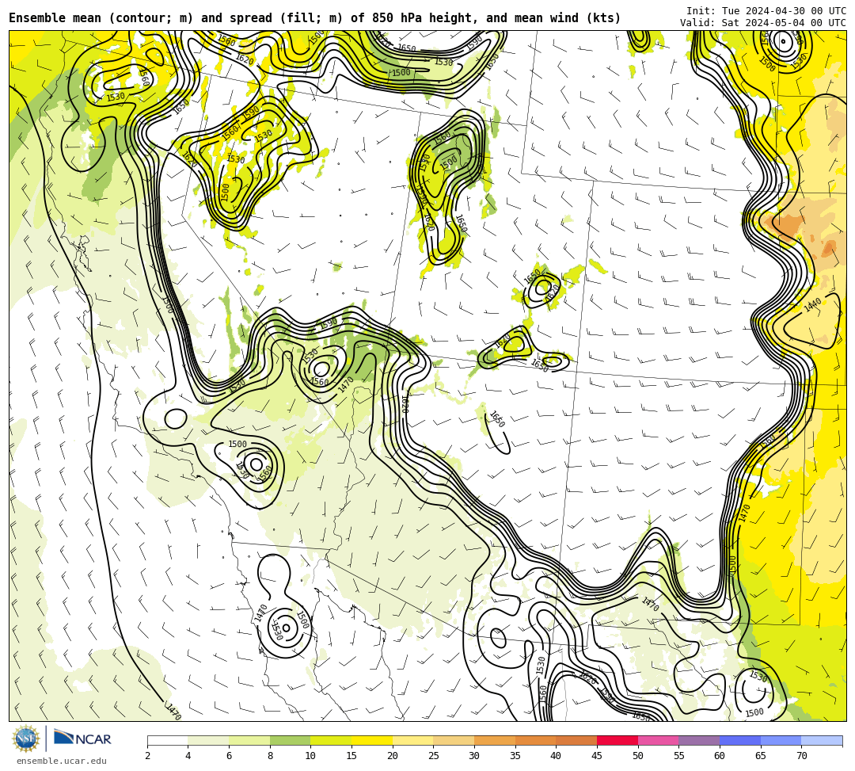The height and width of the screenshot is (771, 855).
Task: Click the colorbar tick label 8
Action: (270, 756)
